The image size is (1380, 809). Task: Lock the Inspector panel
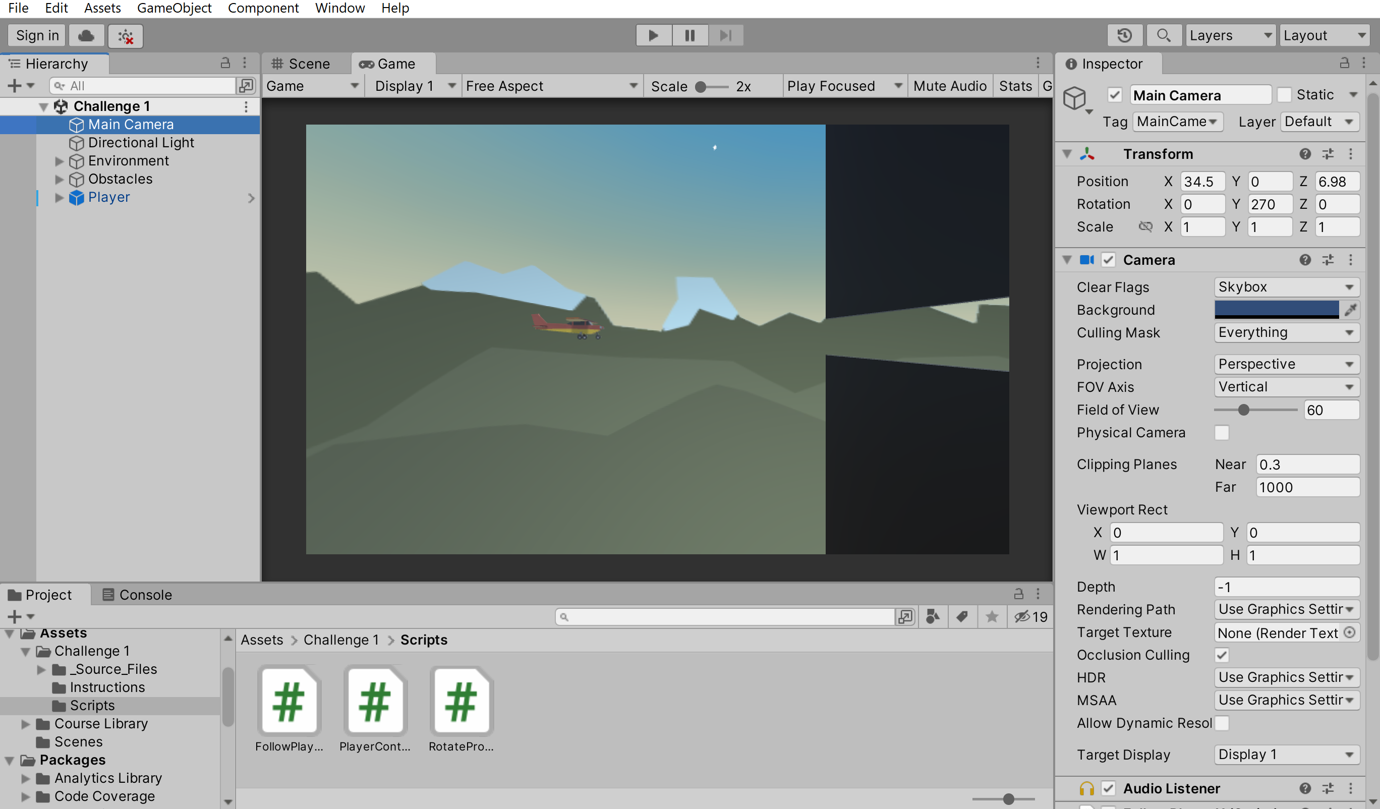click(1344, 63)
